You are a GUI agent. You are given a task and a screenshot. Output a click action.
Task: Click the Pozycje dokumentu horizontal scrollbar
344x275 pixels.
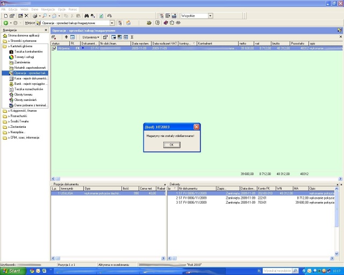(109, 258)
